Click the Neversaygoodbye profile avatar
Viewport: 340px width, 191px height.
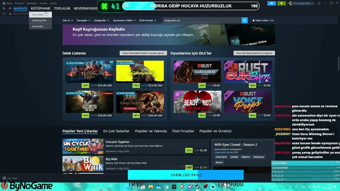pos(290,3)
